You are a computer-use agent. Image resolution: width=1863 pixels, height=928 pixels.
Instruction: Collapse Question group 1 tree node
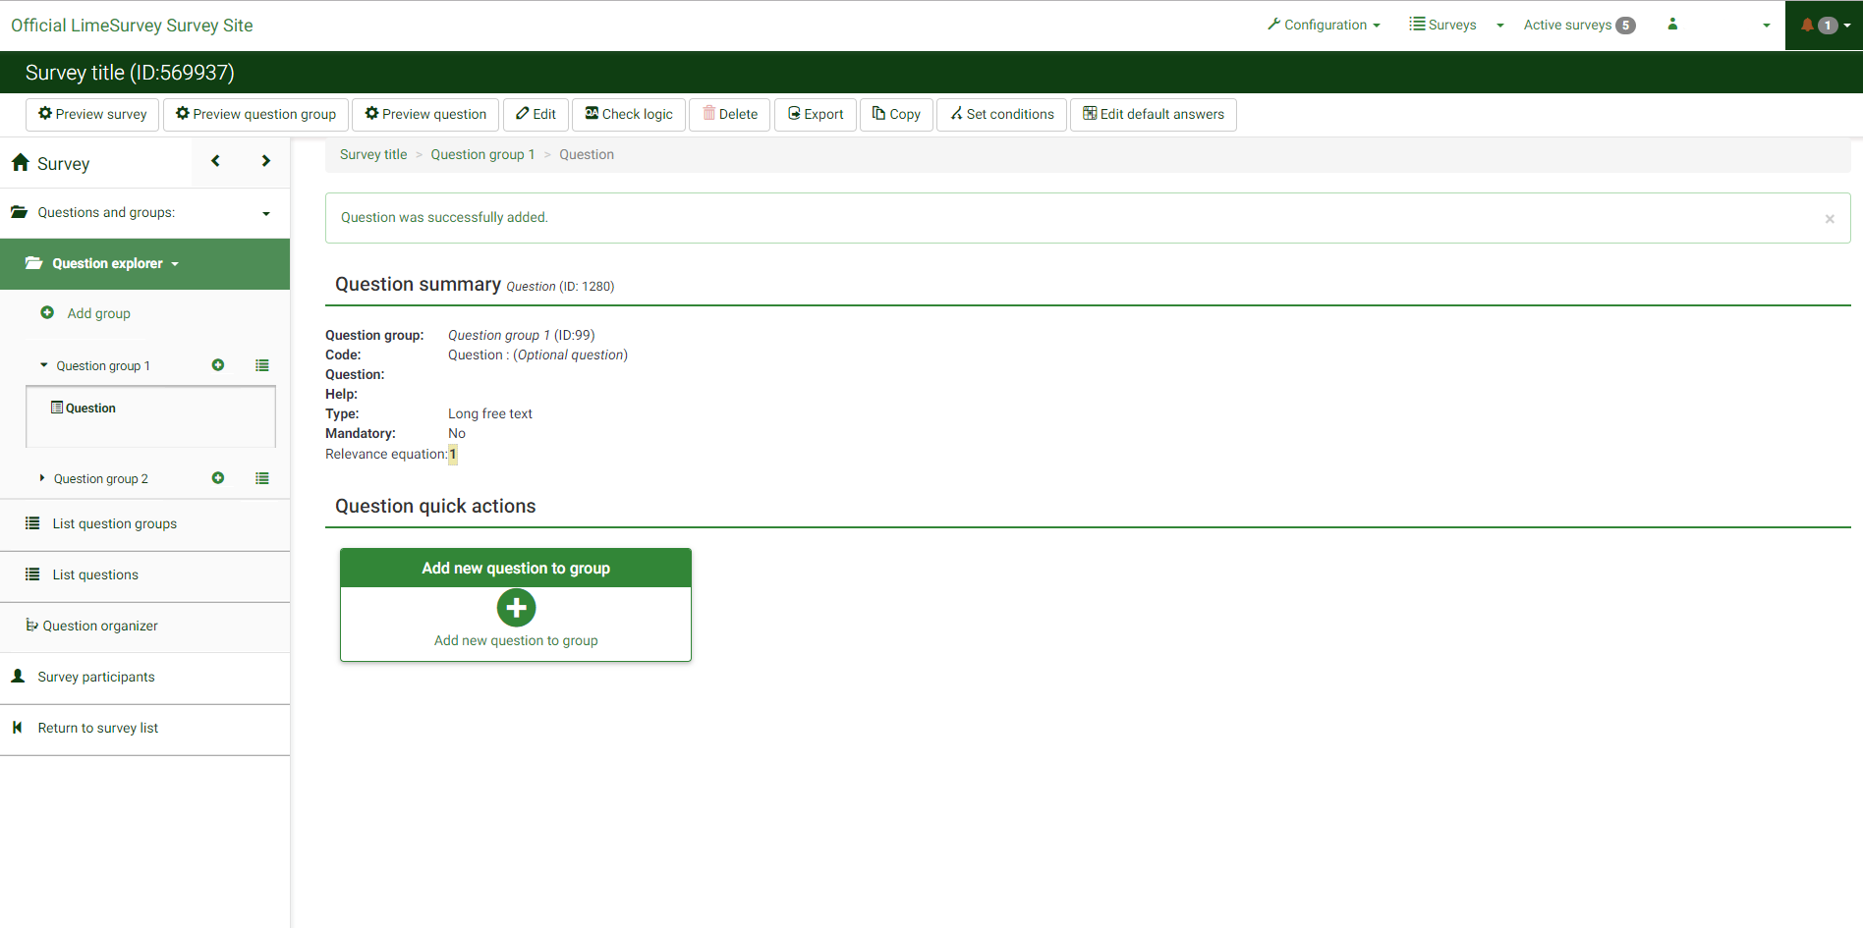43,365
